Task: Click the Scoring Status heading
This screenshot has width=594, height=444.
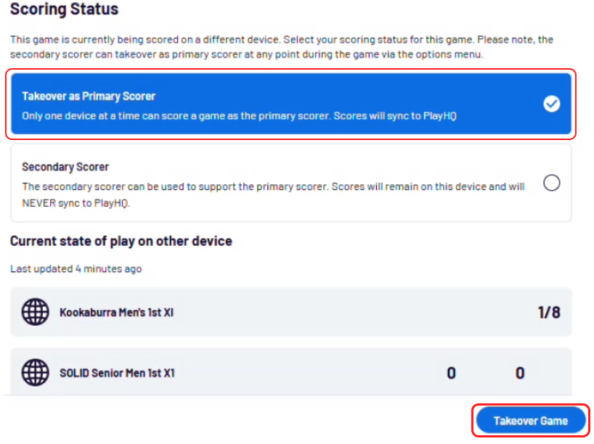Action: coord(64,10)
